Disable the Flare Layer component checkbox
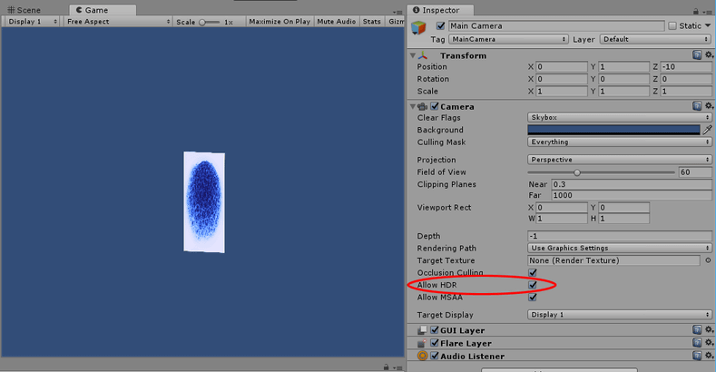 tap(435, 343)
